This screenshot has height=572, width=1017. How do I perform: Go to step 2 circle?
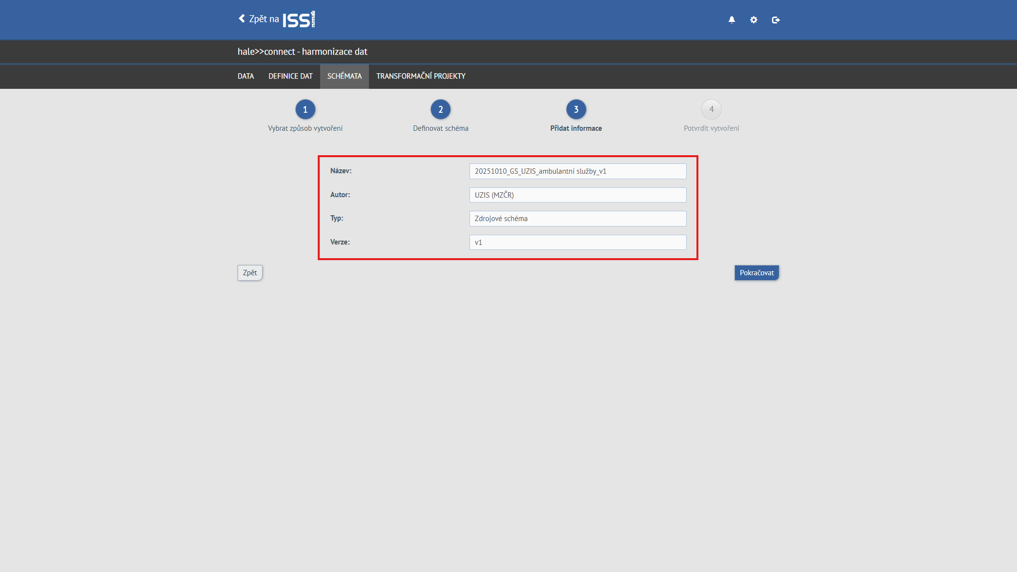(x=440, y=109)
